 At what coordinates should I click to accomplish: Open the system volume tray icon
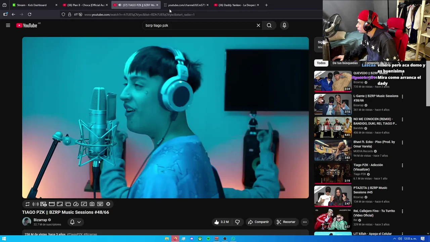click(x=400, y=239)
